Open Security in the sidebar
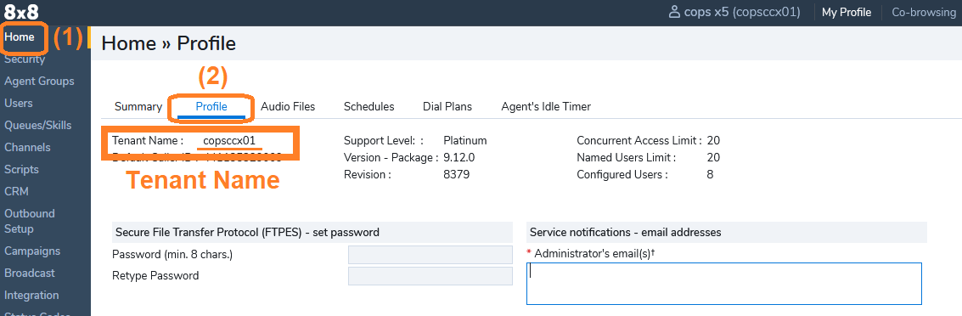This screenshot has width=962, height=316. pyautogui.click(x=25, y=59)
